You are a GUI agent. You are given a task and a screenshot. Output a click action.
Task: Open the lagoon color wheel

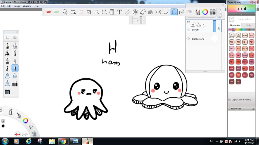pyautogui.click(x=26, y=121)
